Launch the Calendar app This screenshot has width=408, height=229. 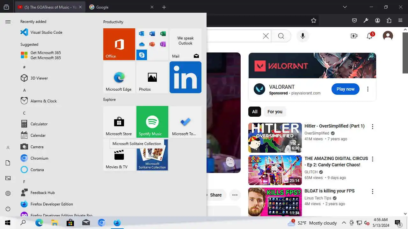point(33,135)
